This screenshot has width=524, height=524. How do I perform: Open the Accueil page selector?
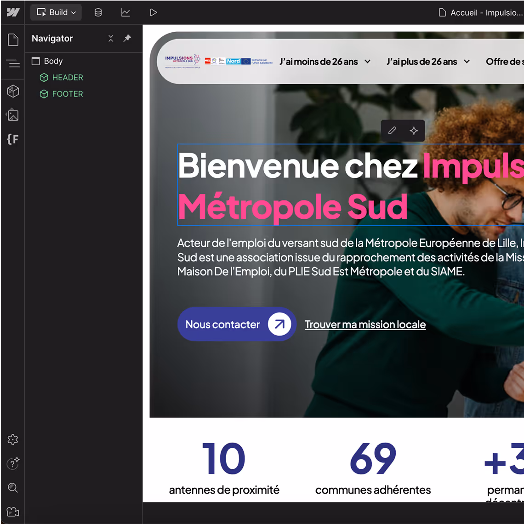480,13
